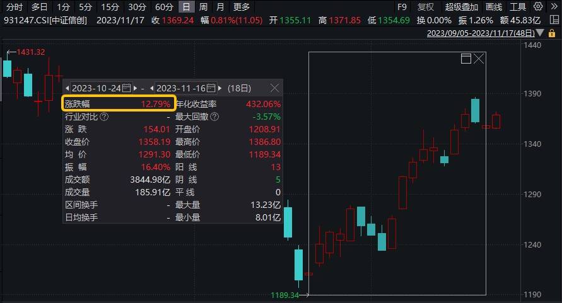
Task: Select 最大回撤 -3.57% value
Action: pos(267,117)
